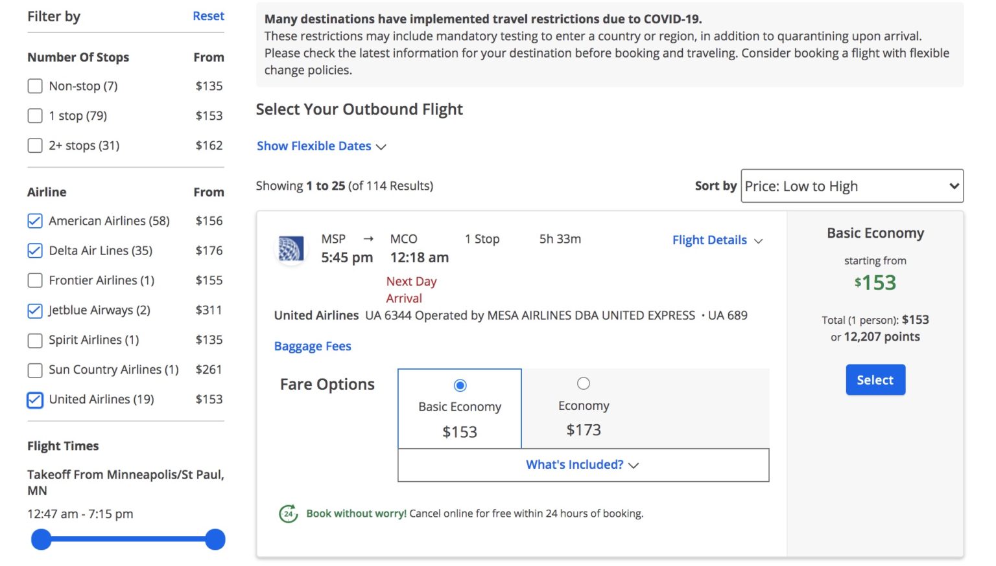Enable the 1 stop filter
Image resolution: width=996 pixels, height=566 pixels.
click(x=35, y=115)
